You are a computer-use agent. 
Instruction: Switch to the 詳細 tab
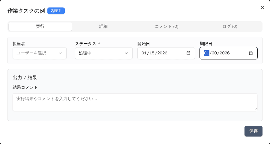(x=103, y=27)
